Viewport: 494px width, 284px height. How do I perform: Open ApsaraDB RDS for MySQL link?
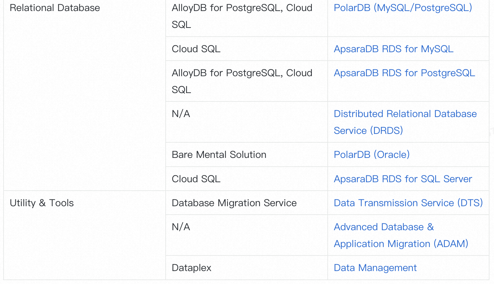(394, 49)
